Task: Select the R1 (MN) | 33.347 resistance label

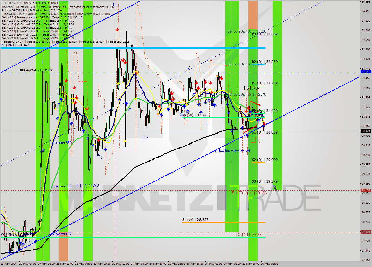Action: coord(15,45)
